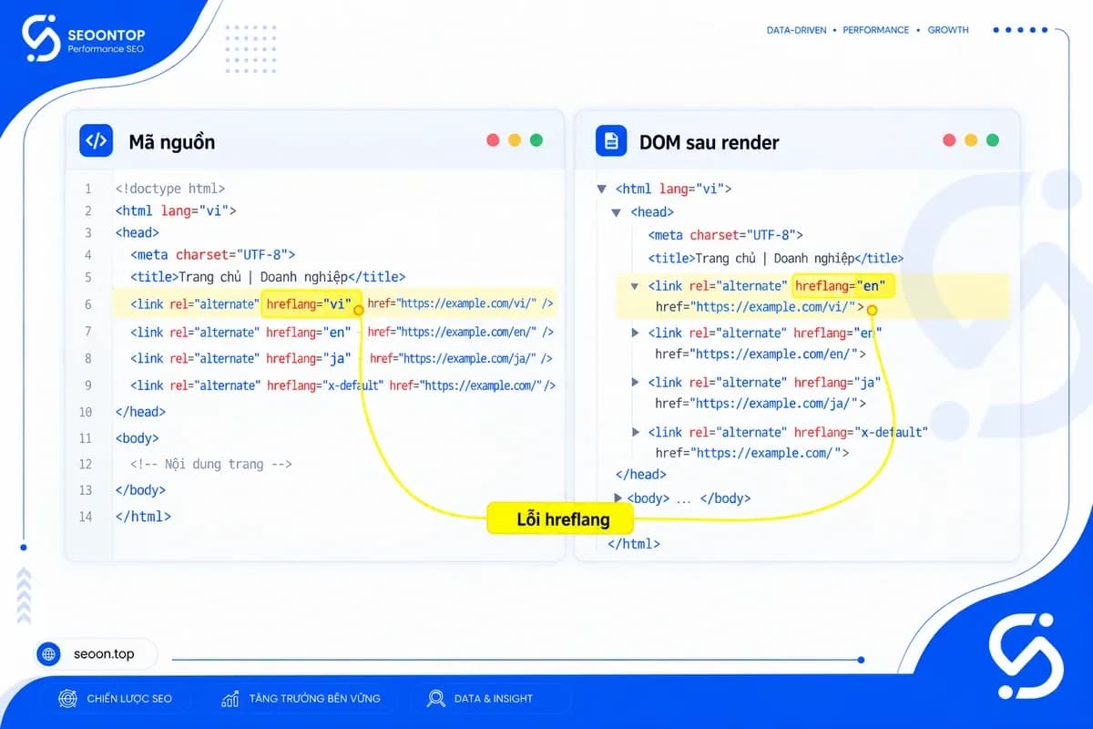Image resolution: width=1093 pixels, height=729 pixels.
Task: Click the <body> tag on source line 11
Action: tap(137, 438)
